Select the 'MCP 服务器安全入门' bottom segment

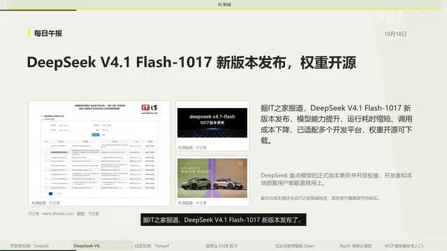click(x=404, y=246)
